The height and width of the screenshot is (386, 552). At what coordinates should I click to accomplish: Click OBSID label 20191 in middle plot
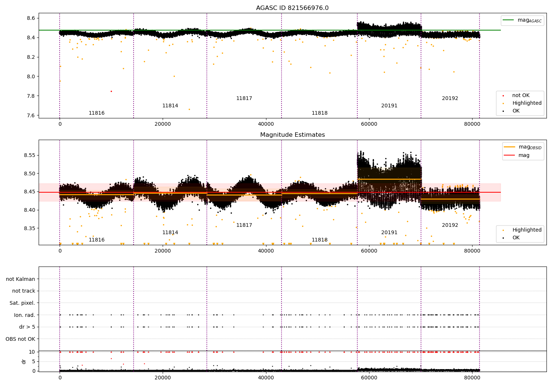click(x=389, y=233)
